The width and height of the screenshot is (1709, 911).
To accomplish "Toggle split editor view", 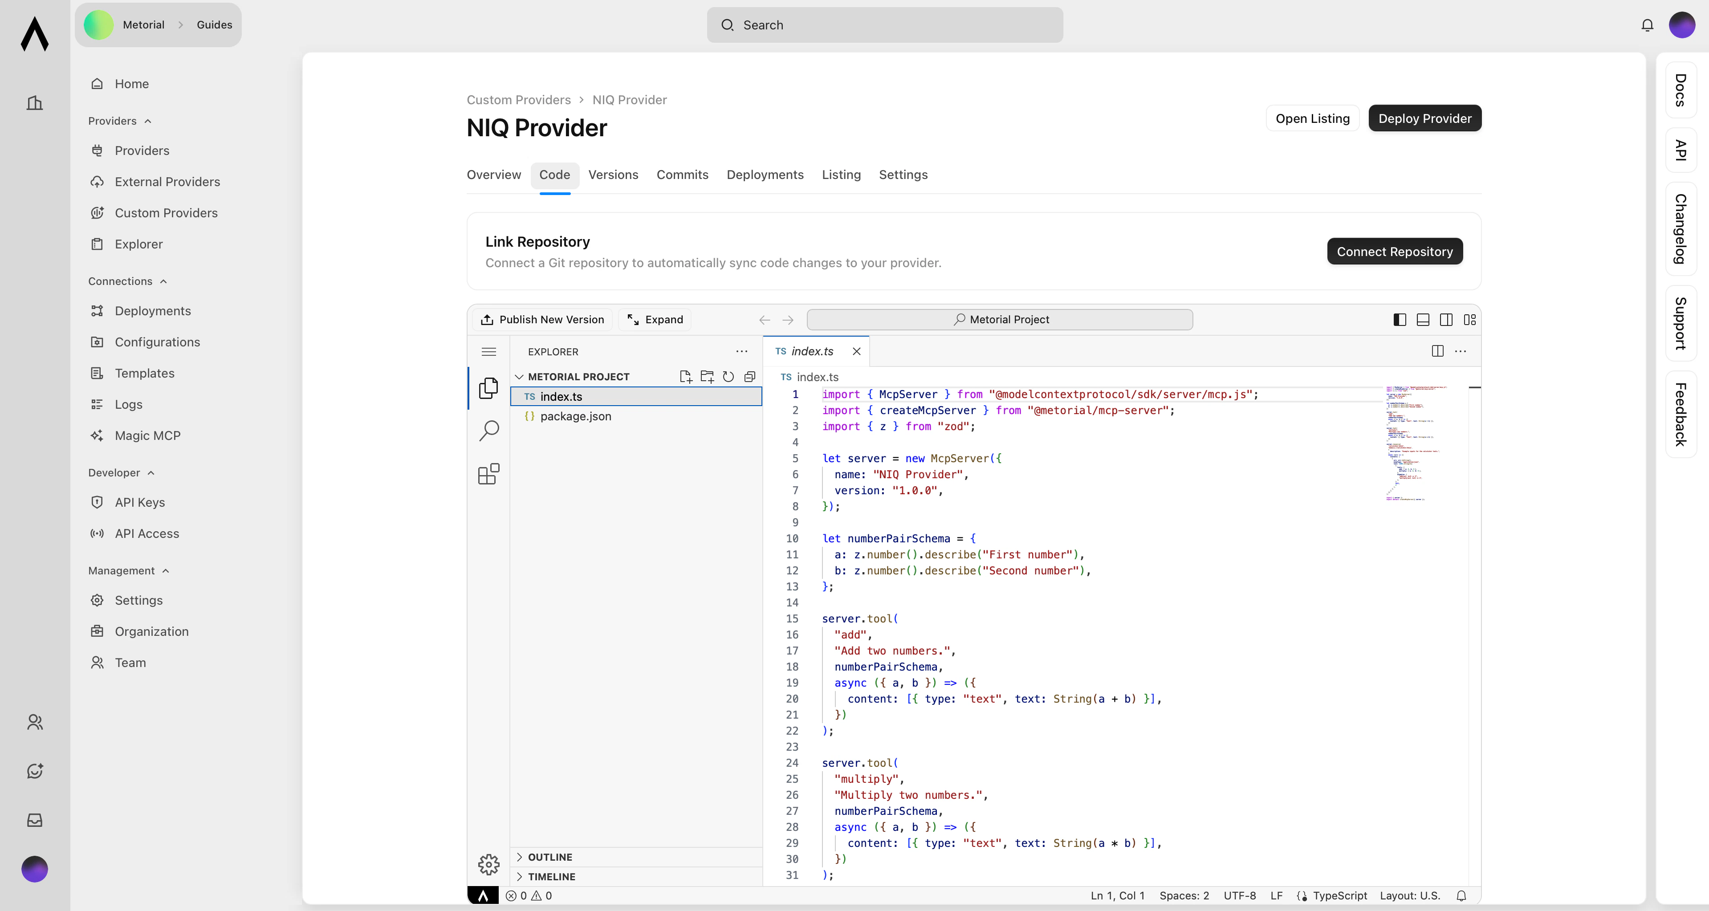I will coord(1437,351).
